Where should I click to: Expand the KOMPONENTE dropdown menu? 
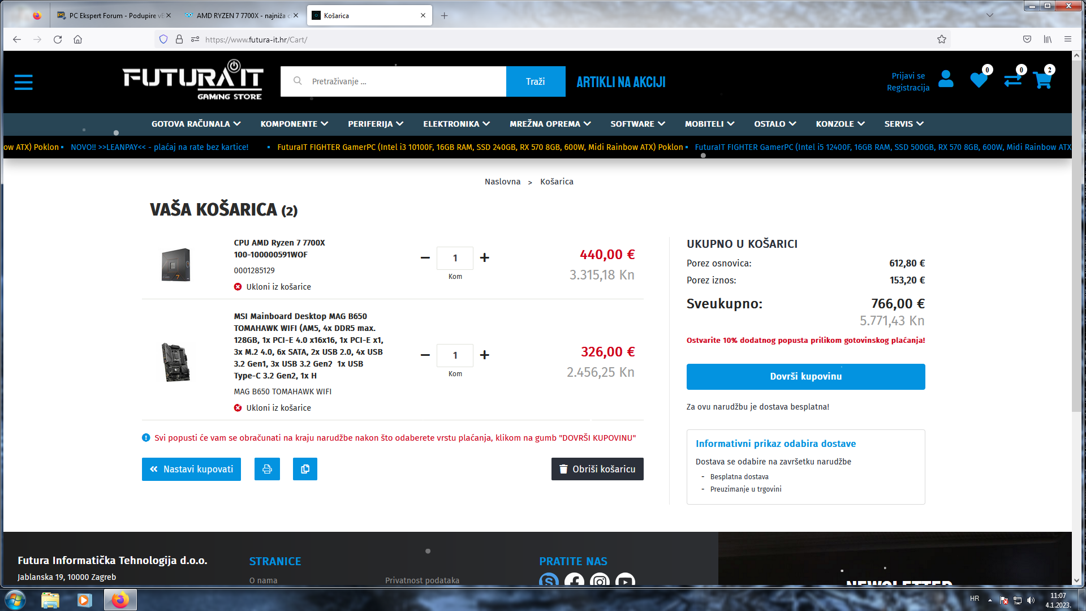(x=294, y=123)
